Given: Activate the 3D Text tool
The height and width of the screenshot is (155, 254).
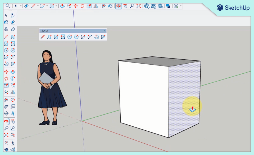Looking at the screenshot, I should click(13, 113).
